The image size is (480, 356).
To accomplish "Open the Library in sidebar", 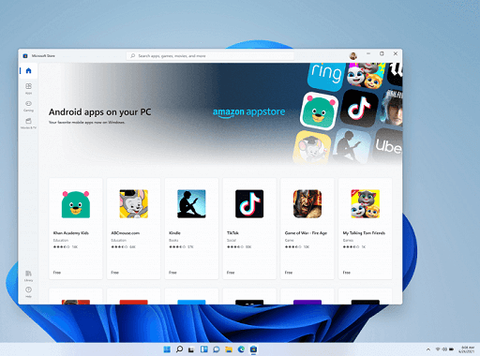I will point(28,275).
